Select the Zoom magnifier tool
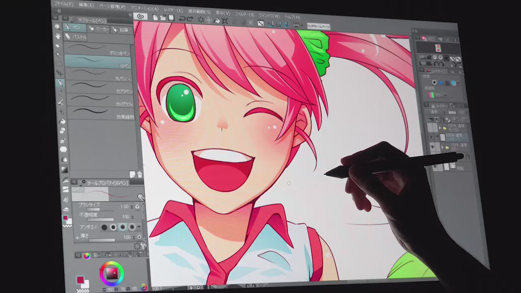 (x=57, y=26)
